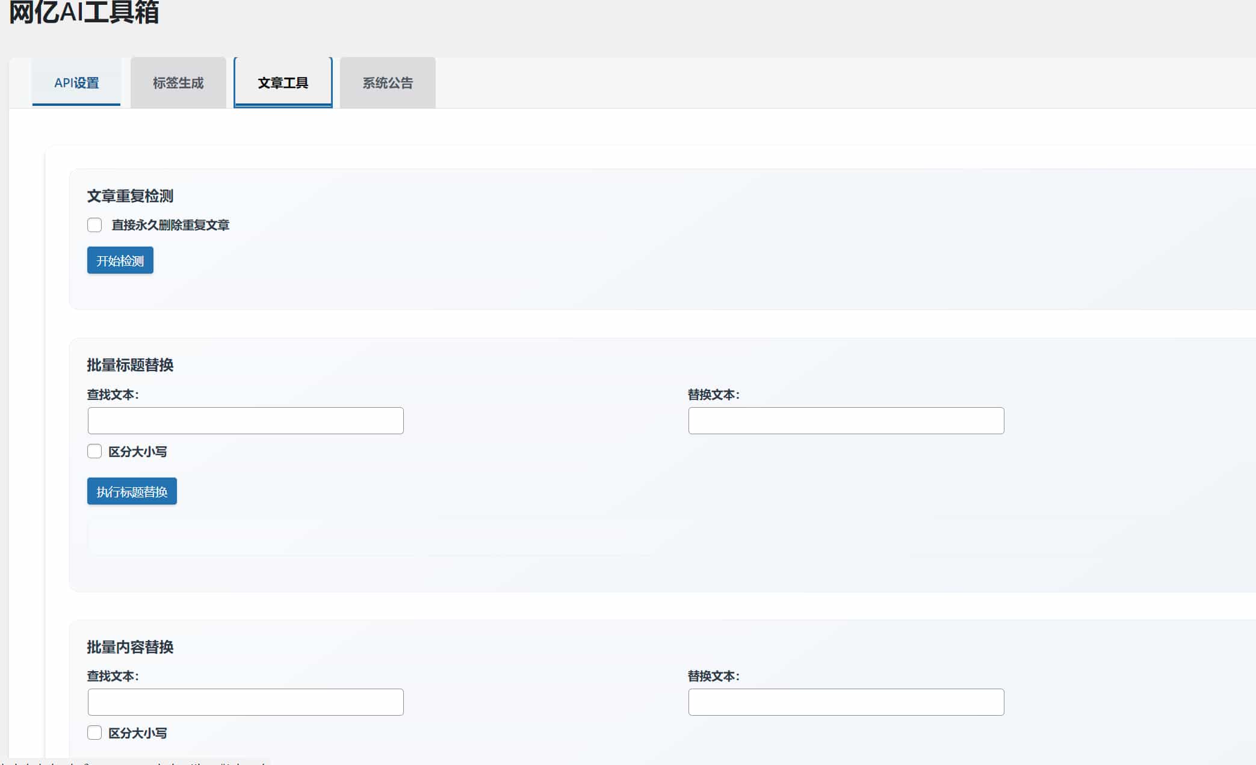Toggle 区分大小写 under 批量标题替换
The width and height of the screenshot is (1256, 765).
click(94, 451)
